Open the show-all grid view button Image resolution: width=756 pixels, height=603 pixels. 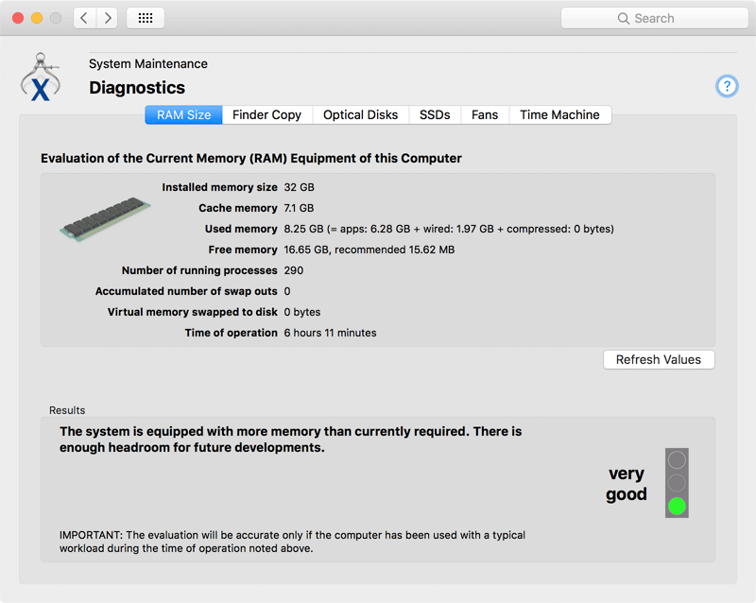(x=146, y=18)
